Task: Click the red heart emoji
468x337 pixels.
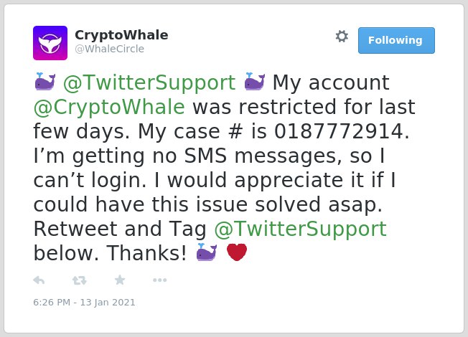Action: click(237, 252)
